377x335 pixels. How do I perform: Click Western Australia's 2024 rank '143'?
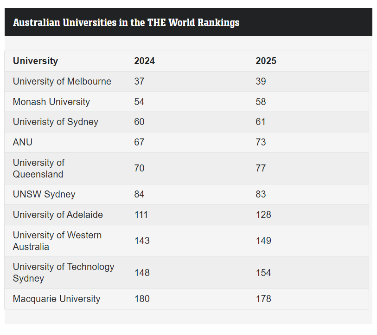point(142,241)
